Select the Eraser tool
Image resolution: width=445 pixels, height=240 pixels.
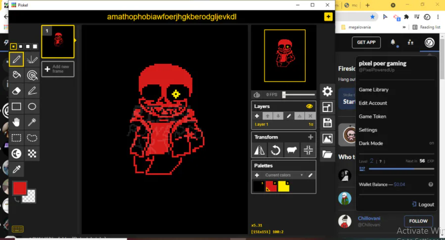[16, 91]
